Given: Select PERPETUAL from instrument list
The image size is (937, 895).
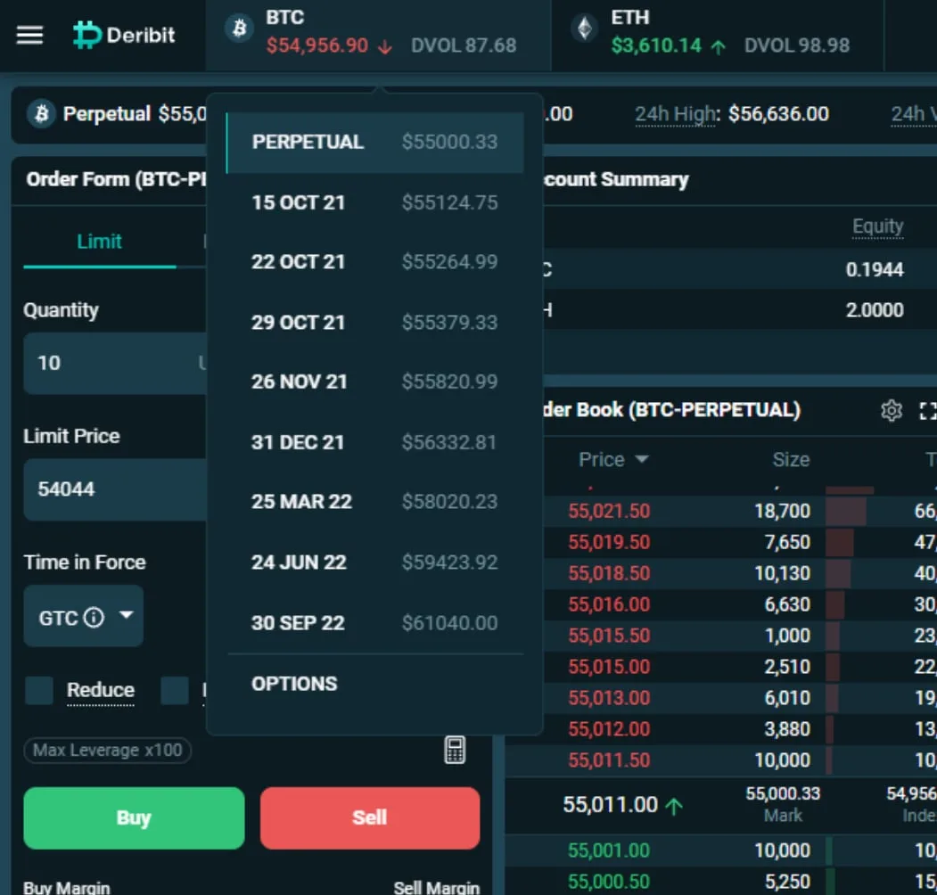Looking at the screenshot, I should point(375,143).
